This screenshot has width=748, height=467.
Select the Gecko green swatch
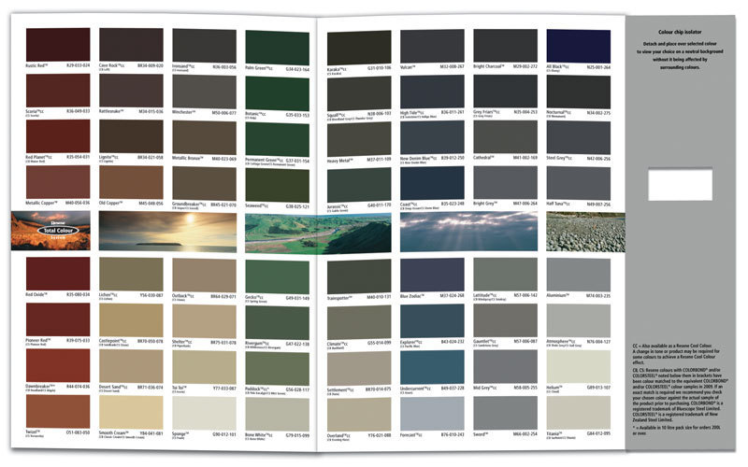pyautogui.click(x=277, y=274)
